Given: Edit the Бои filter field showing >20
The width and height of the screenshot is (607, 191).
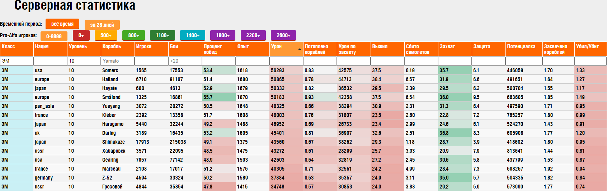Looking at the screenshot, I should tap(185, 61).
